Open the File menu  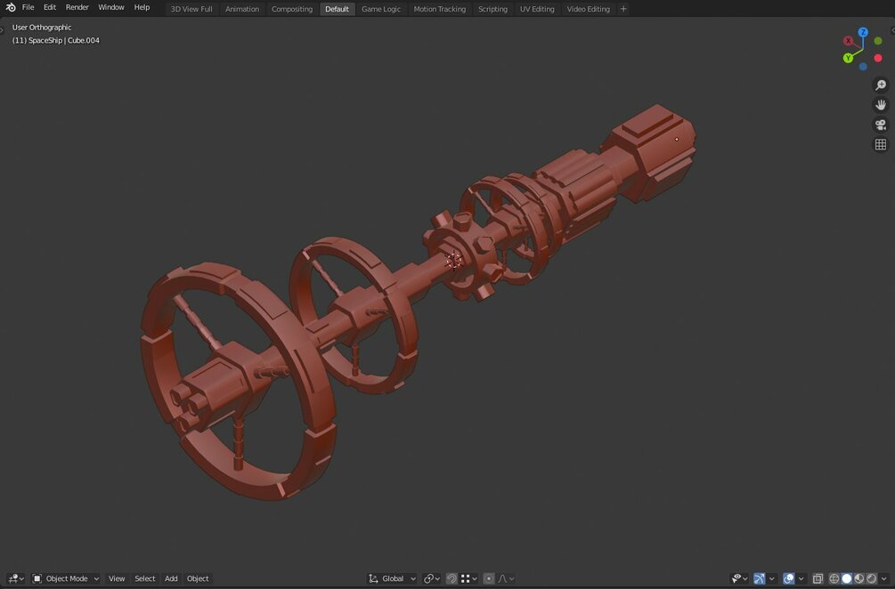click(28, 7)
